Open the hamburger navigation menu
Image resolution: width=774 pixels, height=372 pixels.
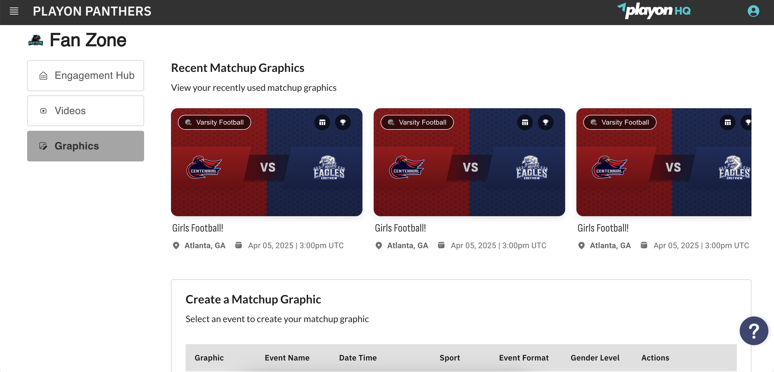coord(14,11)
